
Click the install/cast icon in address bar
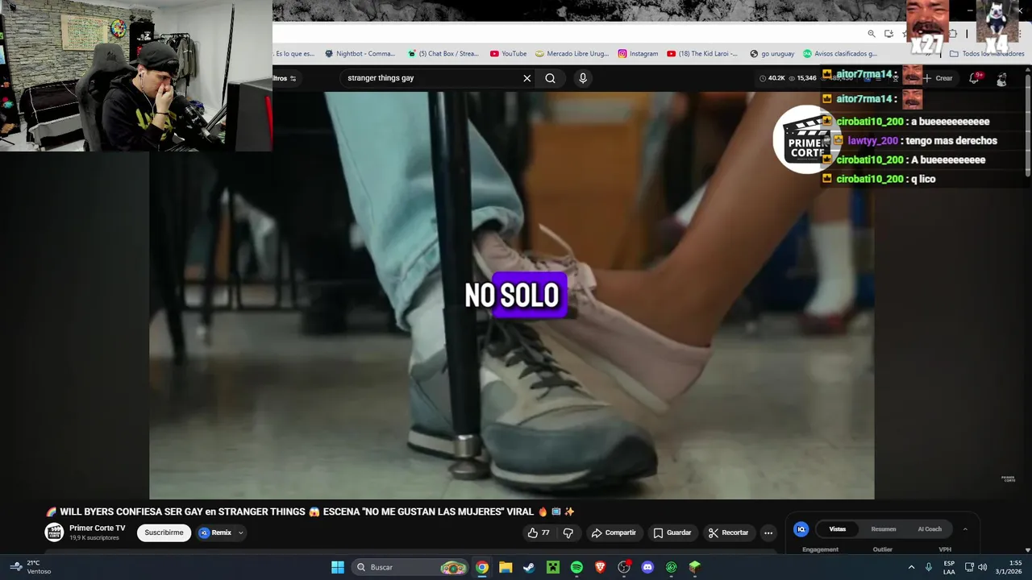888,33
